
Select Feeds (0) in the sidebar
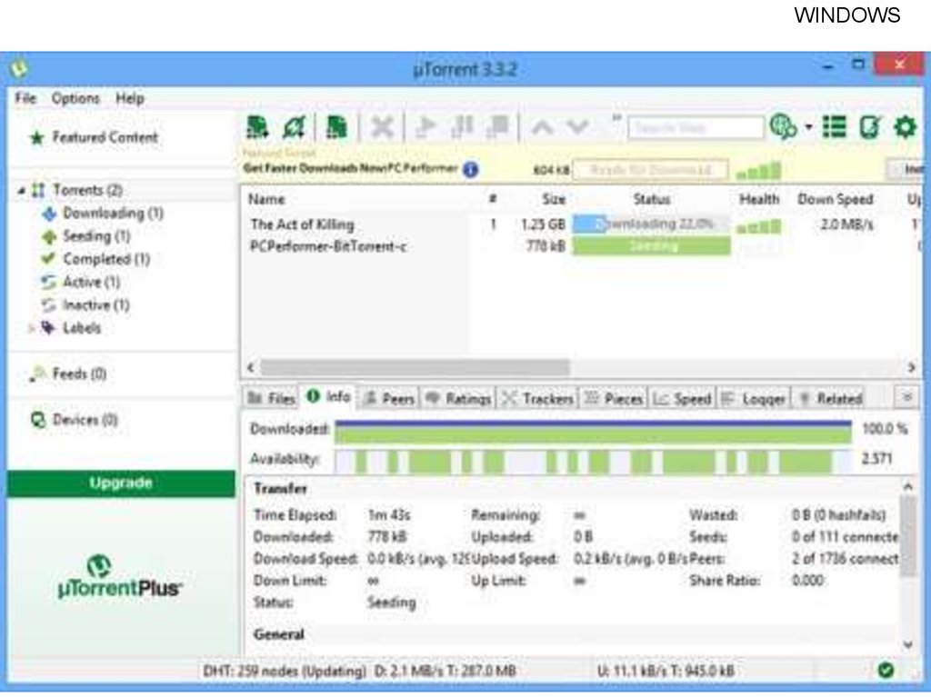(80, 374)
